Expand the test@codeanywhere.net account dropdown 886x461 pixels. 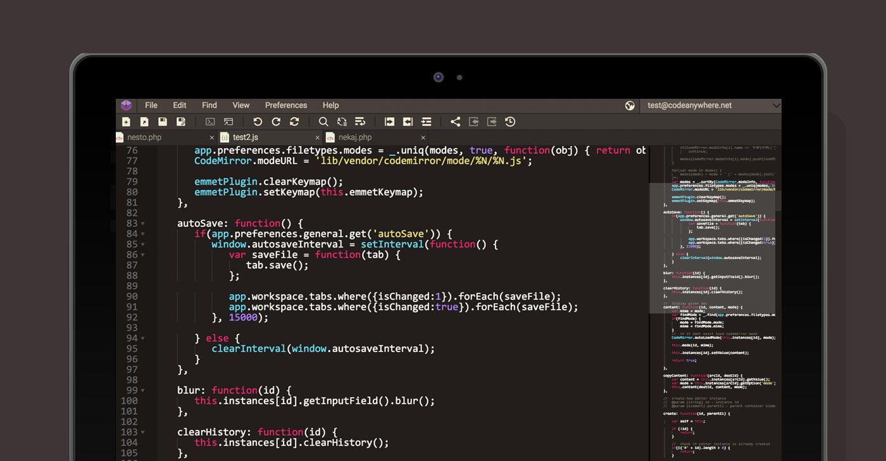point(776,106)
